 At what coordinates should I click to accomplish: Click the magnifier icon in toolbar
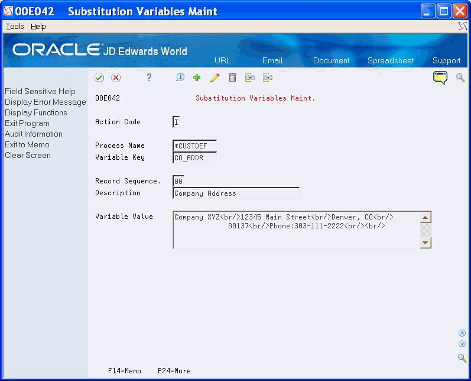point(460,78)
